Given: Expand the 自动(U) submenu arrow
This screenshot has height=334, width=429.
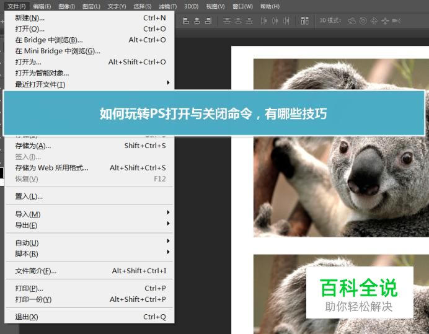Looking at the screenshot, I should 168,240.
